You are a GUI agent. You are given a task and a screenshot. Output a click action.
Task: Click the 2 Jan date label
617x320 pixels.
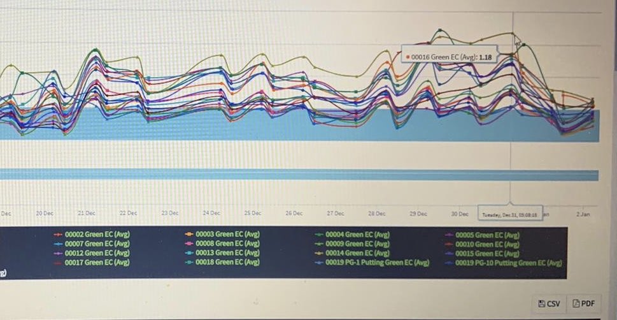click(x=583, y=214)
